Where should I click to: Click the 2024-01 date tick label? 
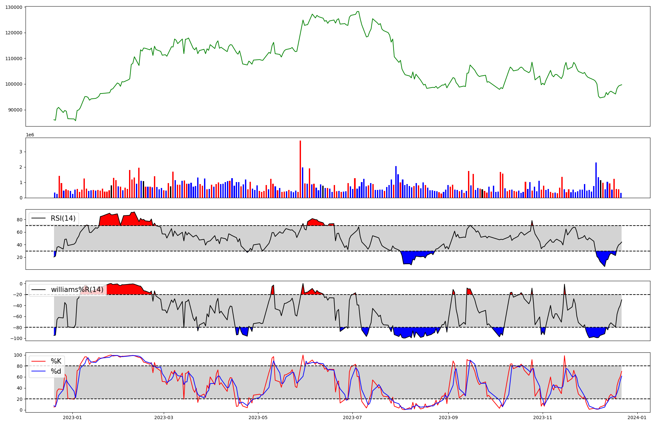pyautogui.click(x=637, y=417)
